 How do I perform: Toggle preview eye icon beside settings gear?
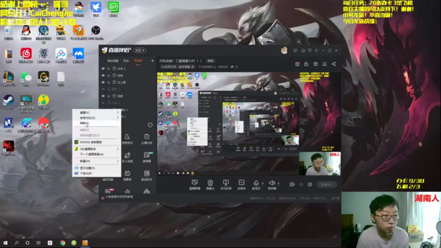(301, 185)
